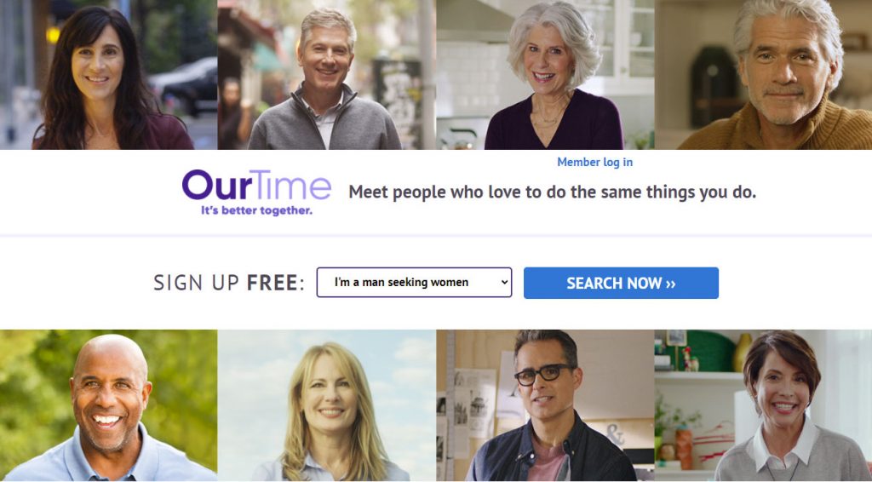Image resolution: width=872 pixels, height=482 pixels.
Task: Click the SEARCH NOW button
Action: (x=621, y=283)
